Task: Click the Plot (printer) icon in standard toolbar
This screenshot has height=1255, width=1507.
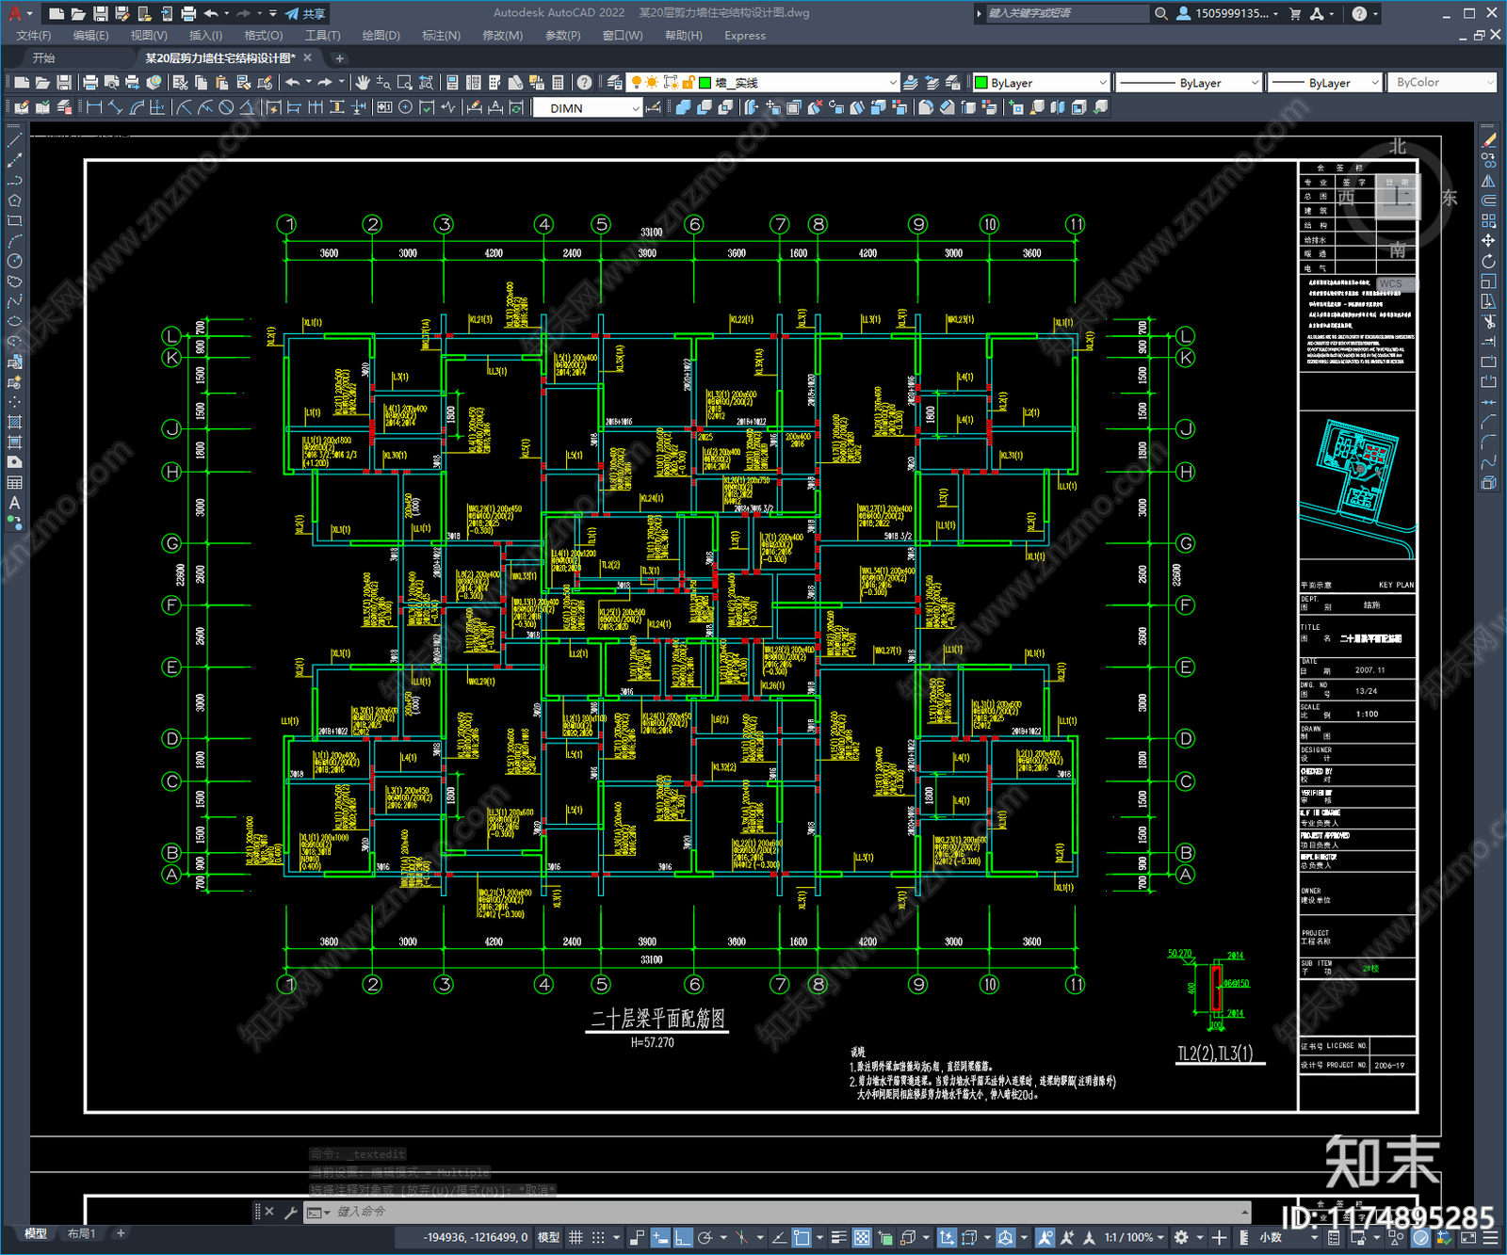Action: (90, 83)
